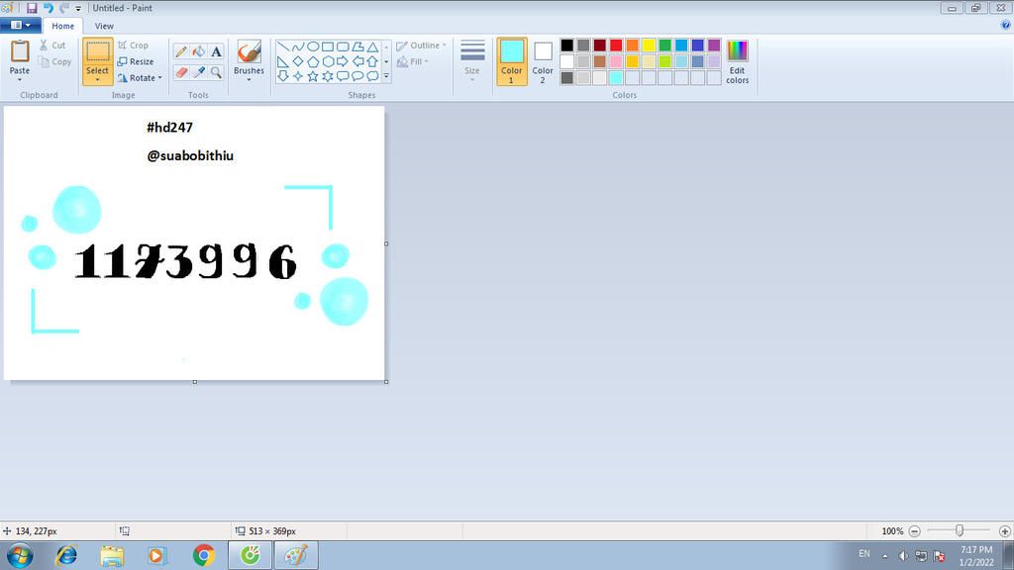Choose the Line shape

point(283,47)
